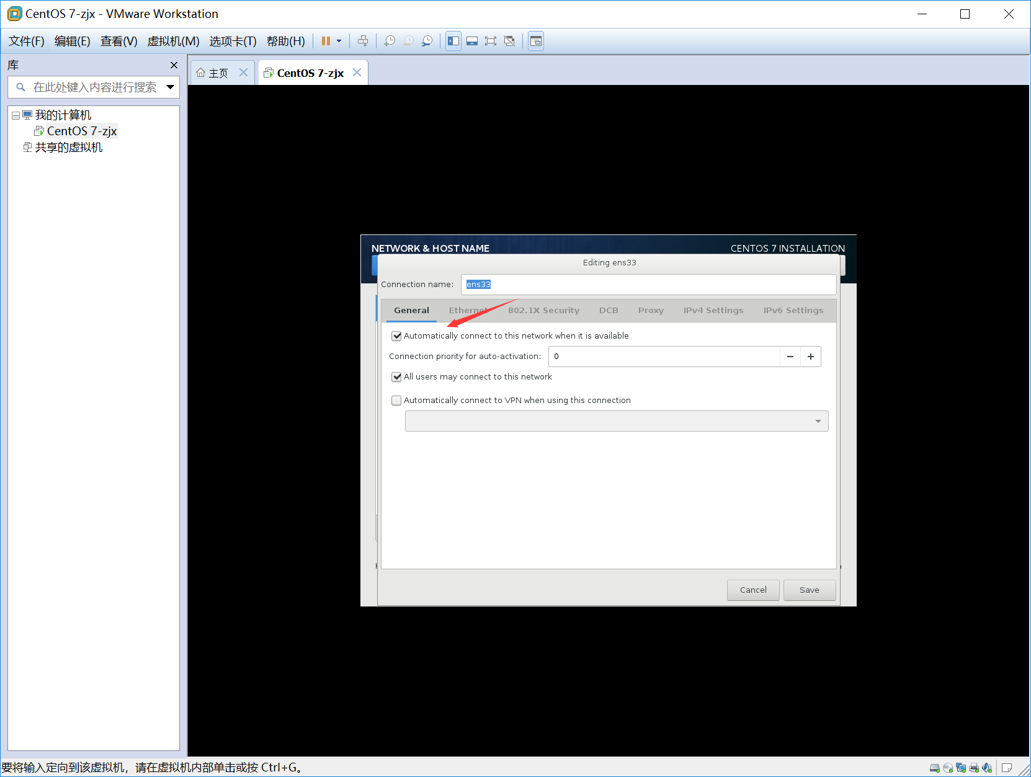Click the CD/DVD drive status icon

pos(948,768)
